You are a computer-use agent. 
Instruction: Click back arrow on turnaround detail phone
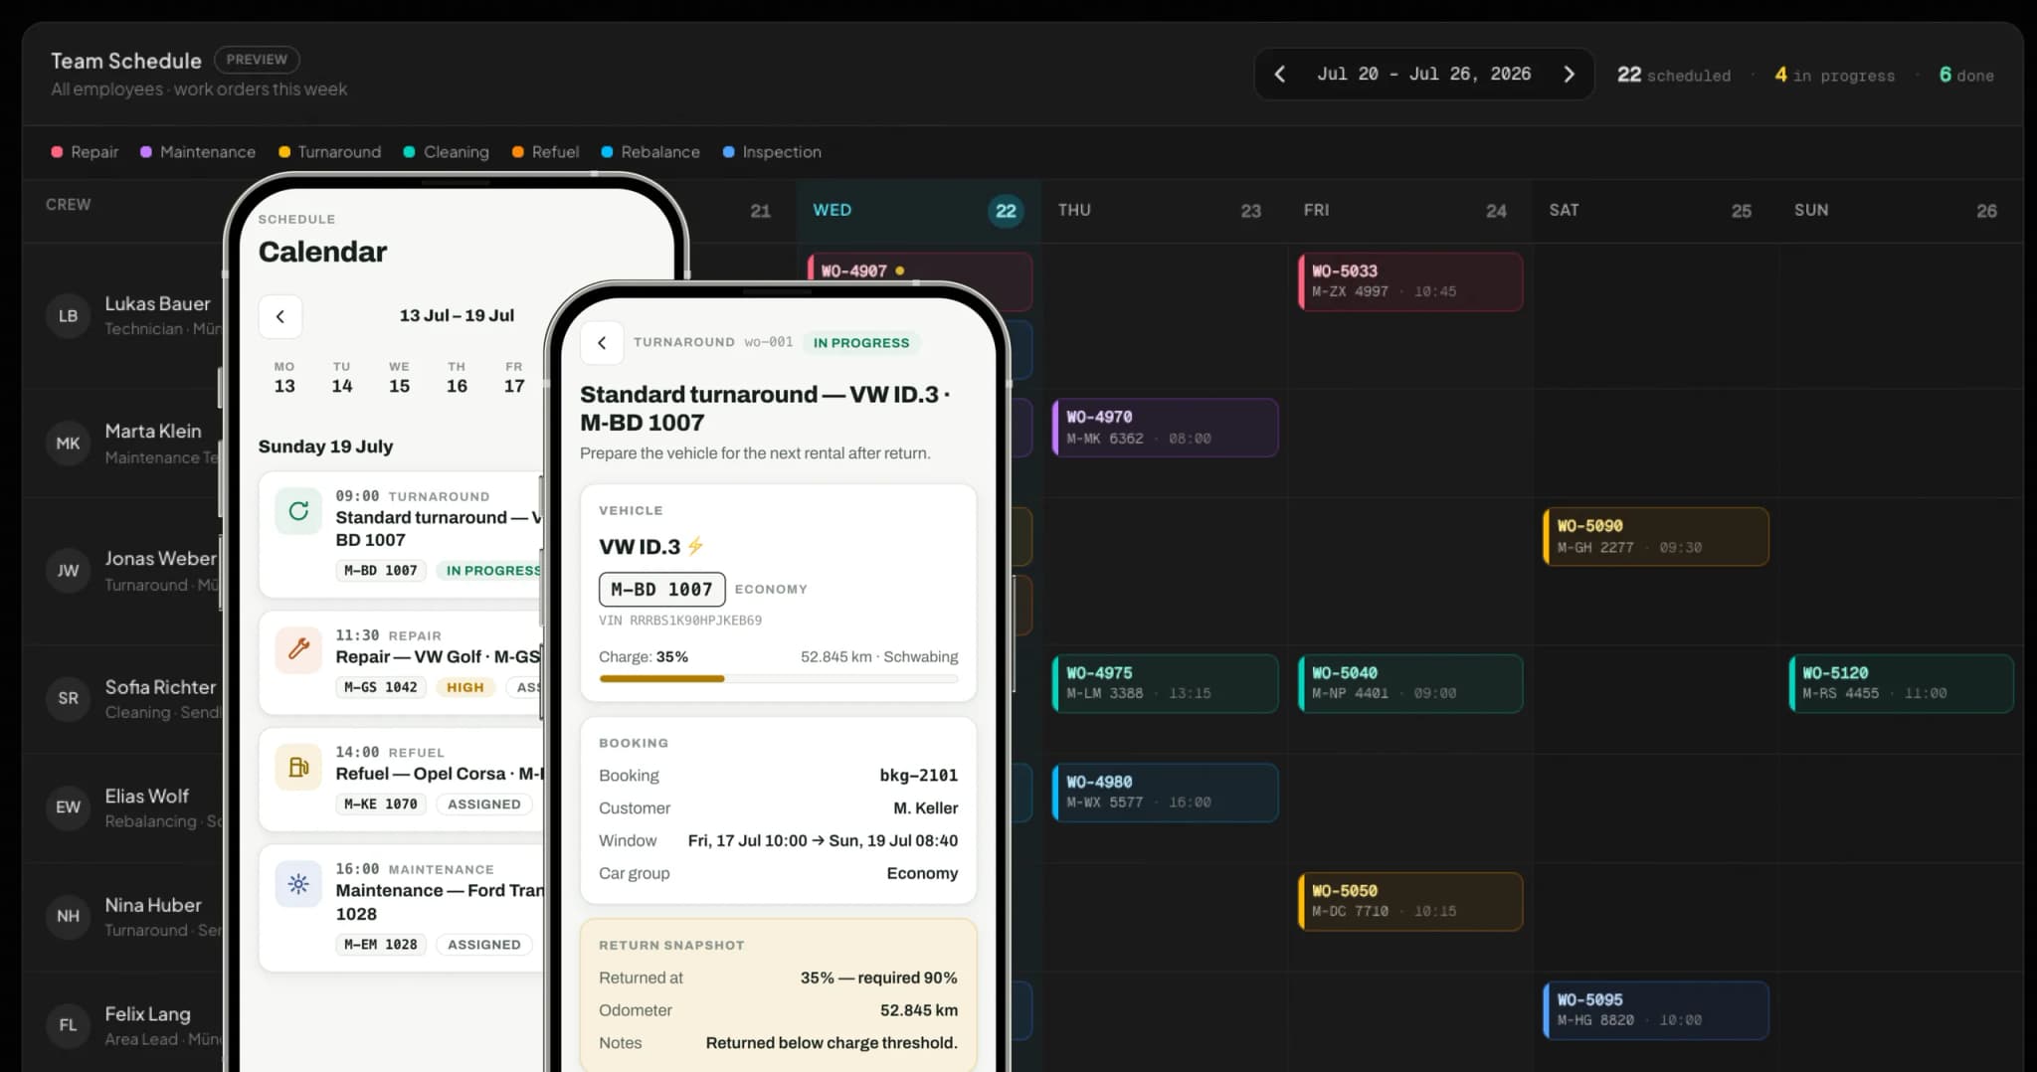[602, 342]
